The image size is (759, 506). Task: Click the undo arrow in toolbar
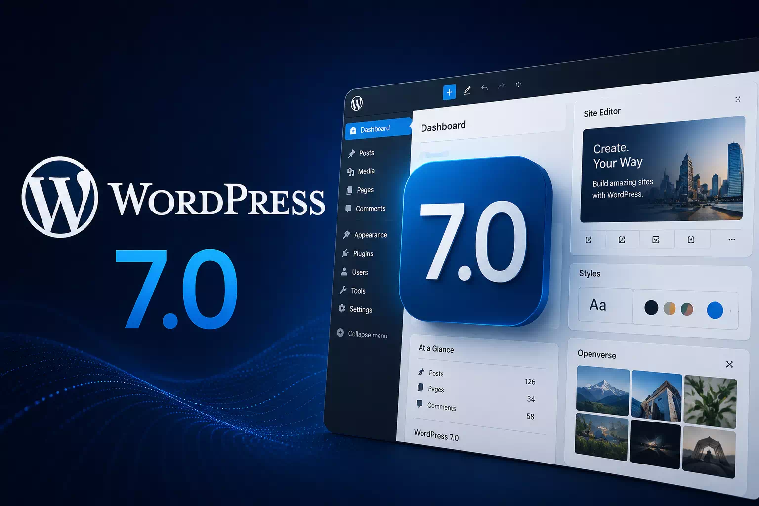[x=484, y=88]
